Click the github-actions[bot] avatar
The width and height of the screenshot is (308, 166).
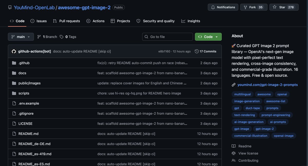(14, 51)
